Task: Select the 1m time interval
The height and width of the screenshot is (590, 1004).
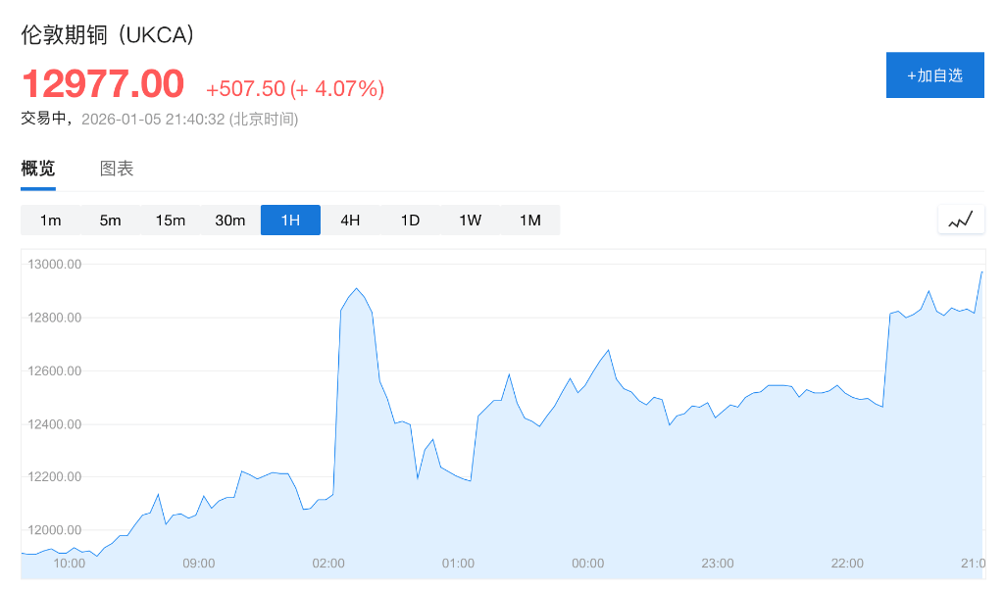Action: click(x=51, y=221)
